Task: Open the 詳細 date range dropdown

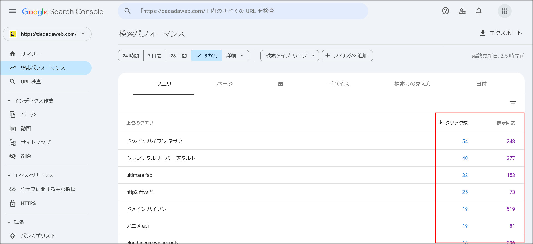Action: point(235,56)
